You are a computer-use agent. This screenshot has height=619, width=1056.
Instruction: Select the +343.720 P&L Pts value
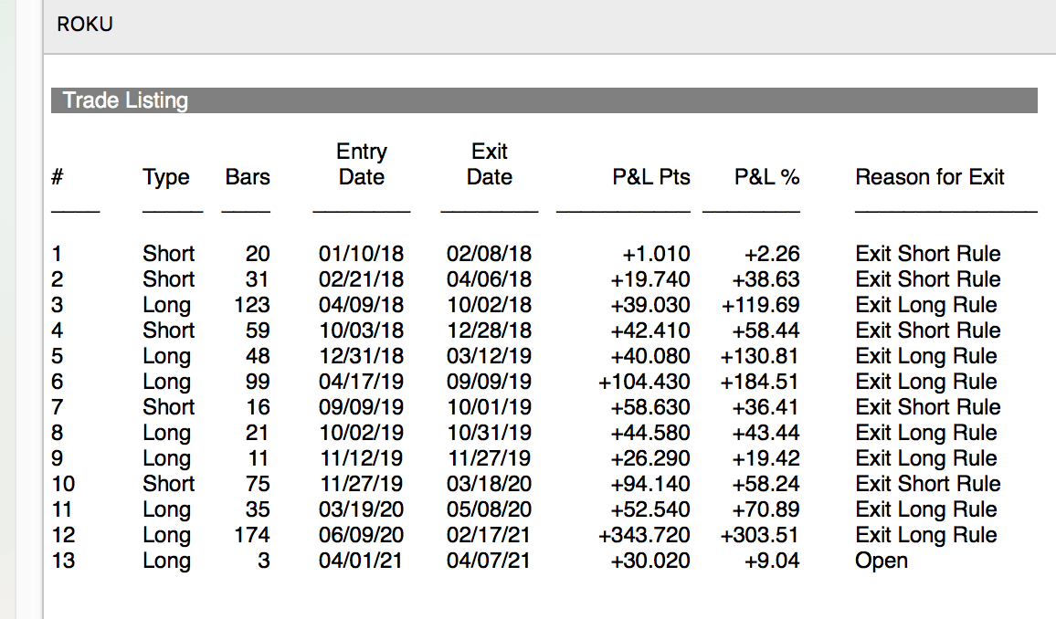644,535
